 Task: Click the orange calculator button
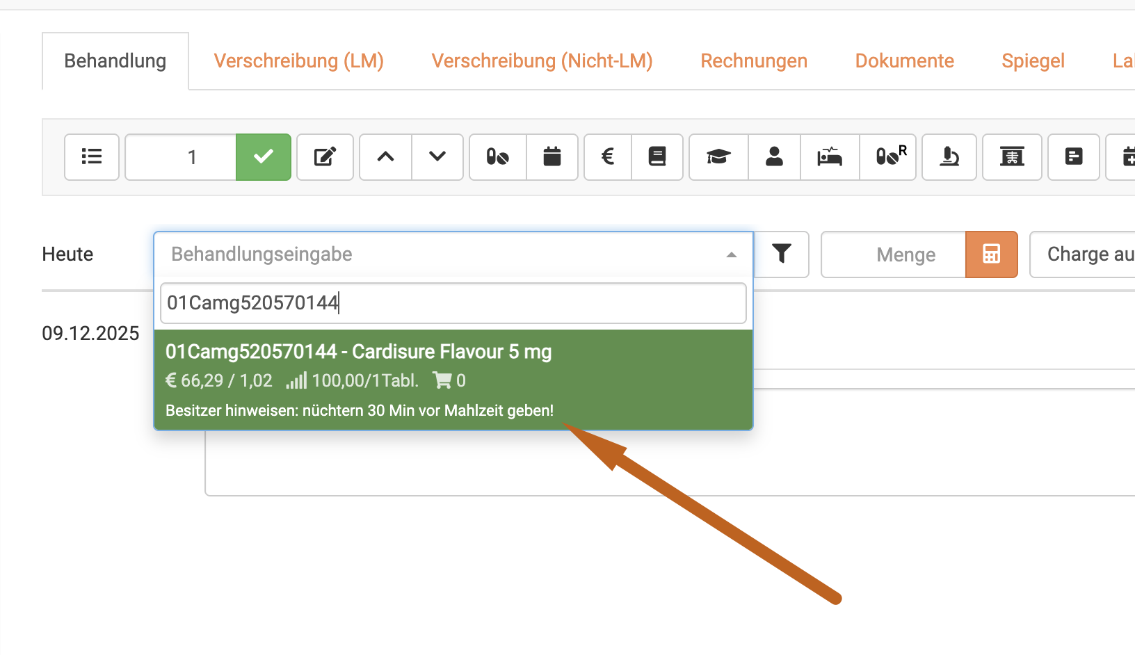point(991,254)
